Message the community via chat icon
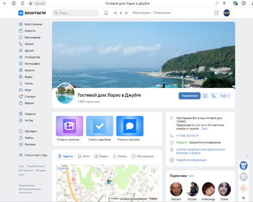 point(205,96)
